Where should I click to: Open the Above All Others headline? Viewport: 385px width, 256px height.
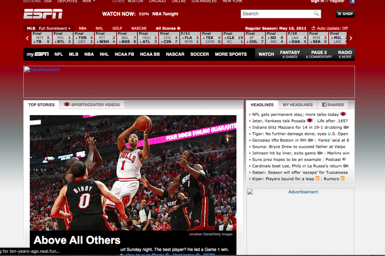[77, 240]
